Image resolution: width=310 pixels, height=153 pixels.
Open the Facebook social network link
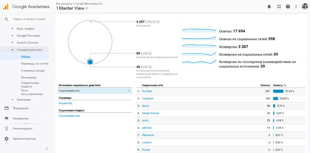pyautogui.click(x=148, y=99)
